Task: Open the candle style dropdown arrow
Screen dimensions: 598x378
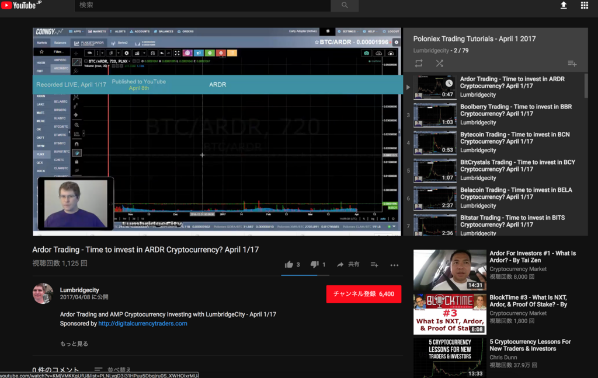Action: point(119,53)
